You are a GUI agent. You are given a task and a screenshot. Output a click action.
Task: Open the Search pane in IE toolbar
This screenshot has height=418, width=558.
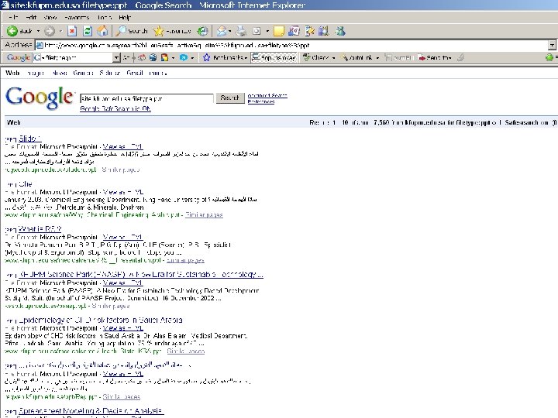(132, 31)
